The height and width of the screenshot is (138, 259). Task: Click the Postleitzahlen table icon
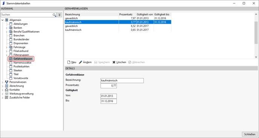point(11,67)
